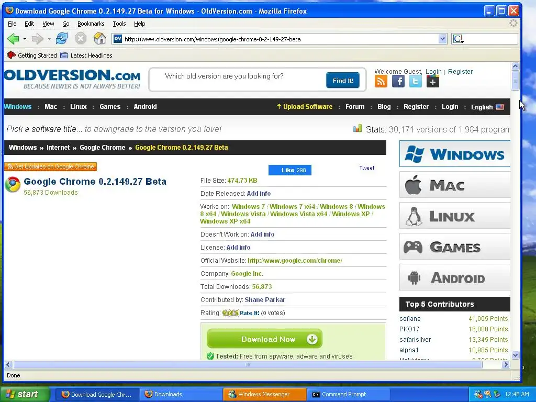This screenshot has width=536, height=402.
Task: Open the Back history dropdown arrow
Action: point(25,39)
